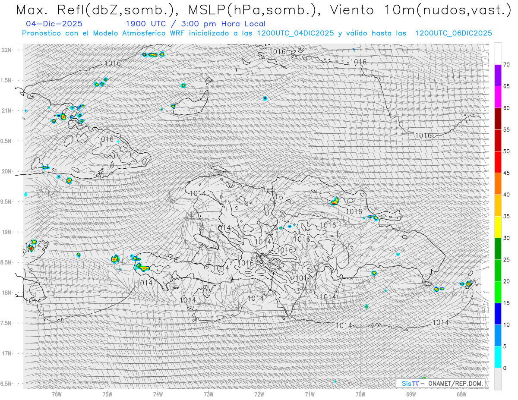Click the '15' value on the color scale

click(x=506, y=303)
